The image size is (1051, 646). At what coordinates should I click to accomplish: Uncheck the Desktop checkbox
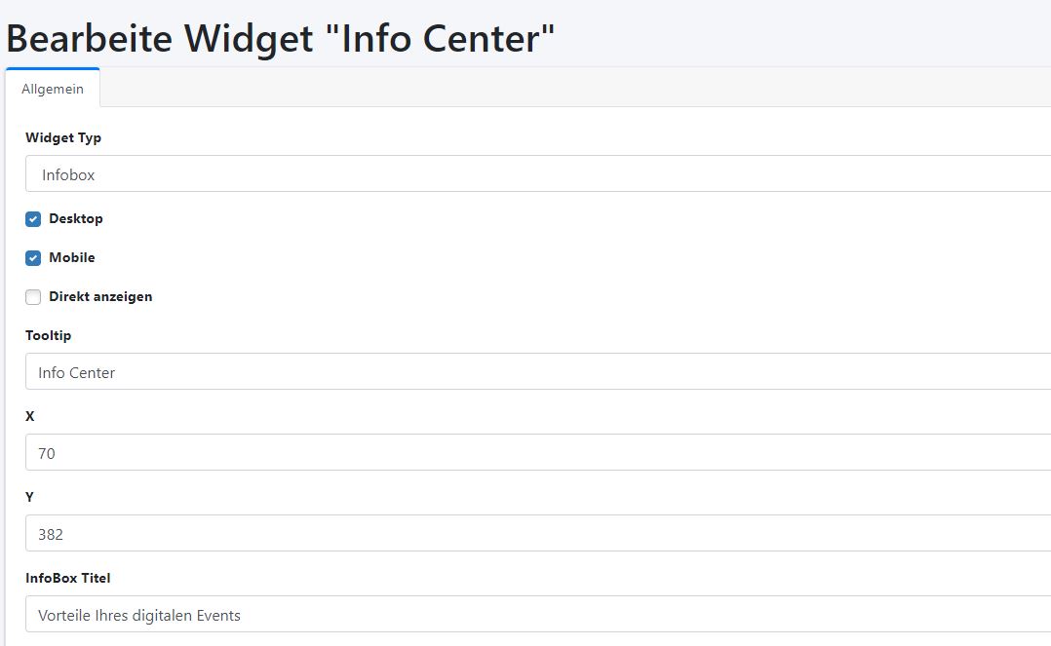pyautogui.click(x=33, y=219)
